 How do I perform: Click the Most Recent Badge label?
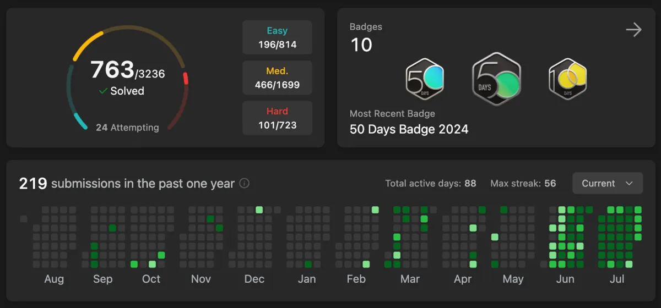[392, 114]
